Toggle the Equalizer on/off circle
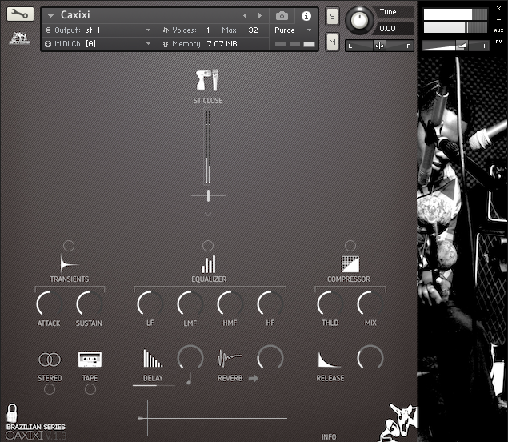Image resolution: width=508 pixels, height=442 pixels. (208, 246)
